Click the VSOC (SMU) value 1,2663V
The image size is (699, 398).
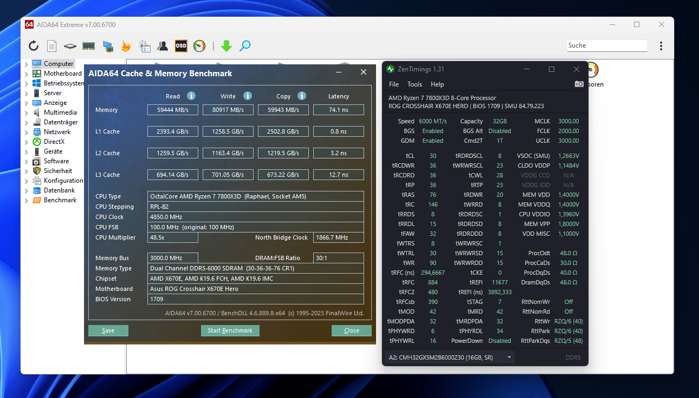point(567,156)
